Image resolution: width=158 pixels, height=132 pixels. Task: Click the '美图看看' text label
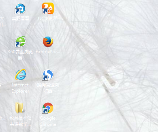20,19
